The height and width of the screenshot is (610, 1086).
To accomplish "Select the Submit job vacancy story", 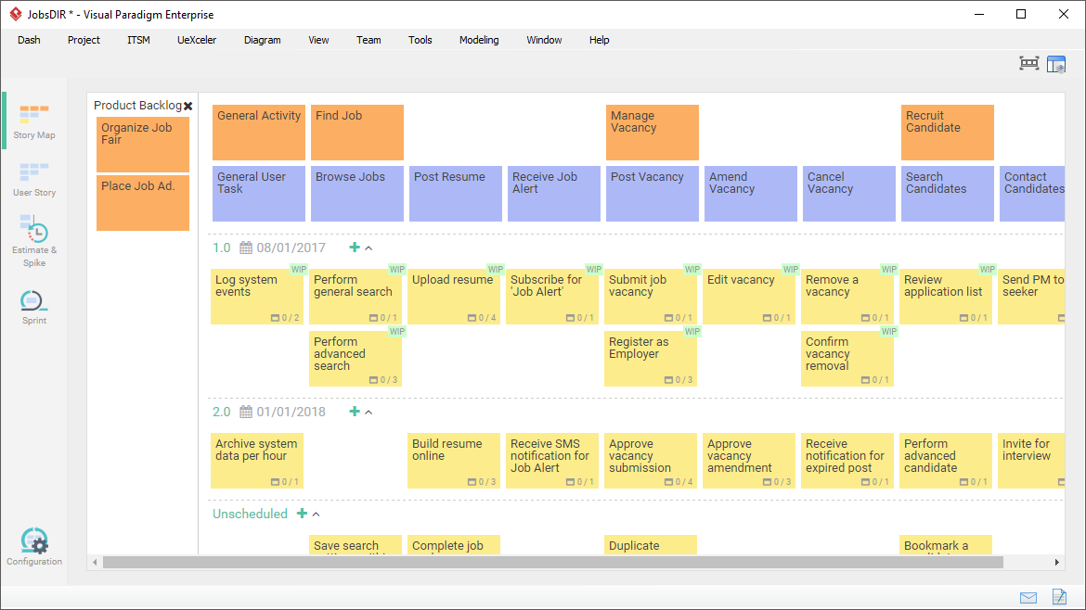I will point(651,297).
